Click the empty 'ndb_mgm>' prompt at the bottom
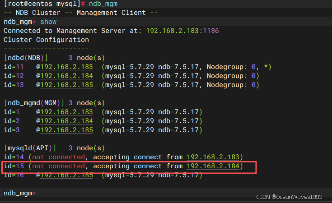The width and height of the screenshot is (332, 203). 20,193
